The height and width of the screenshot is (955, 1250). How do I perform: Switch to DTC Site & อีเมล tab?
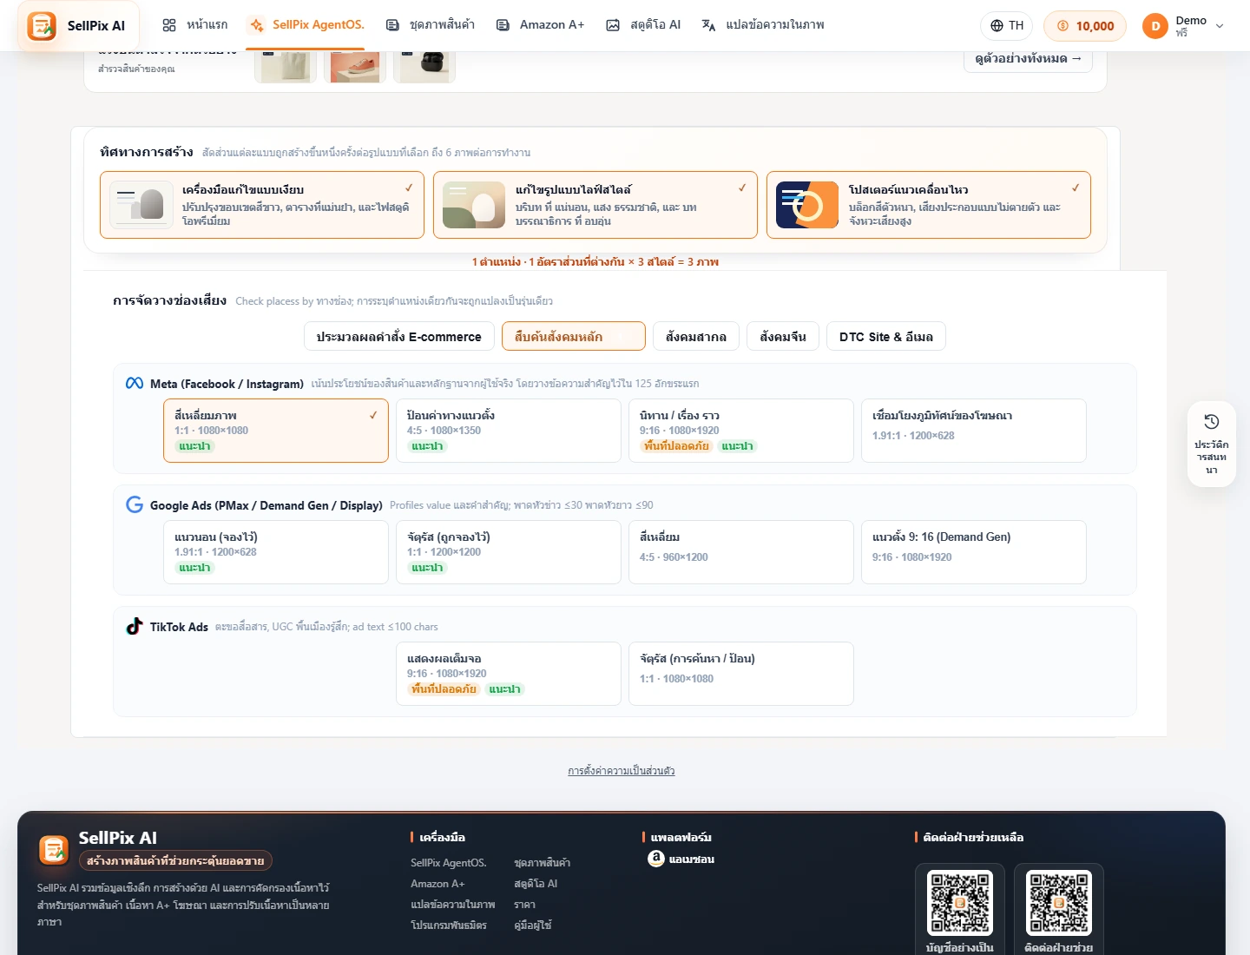coord(886,337)
